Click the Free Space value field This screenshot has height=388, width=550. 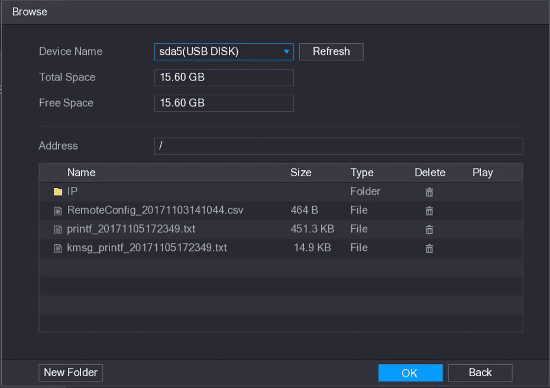pos(224,103)
